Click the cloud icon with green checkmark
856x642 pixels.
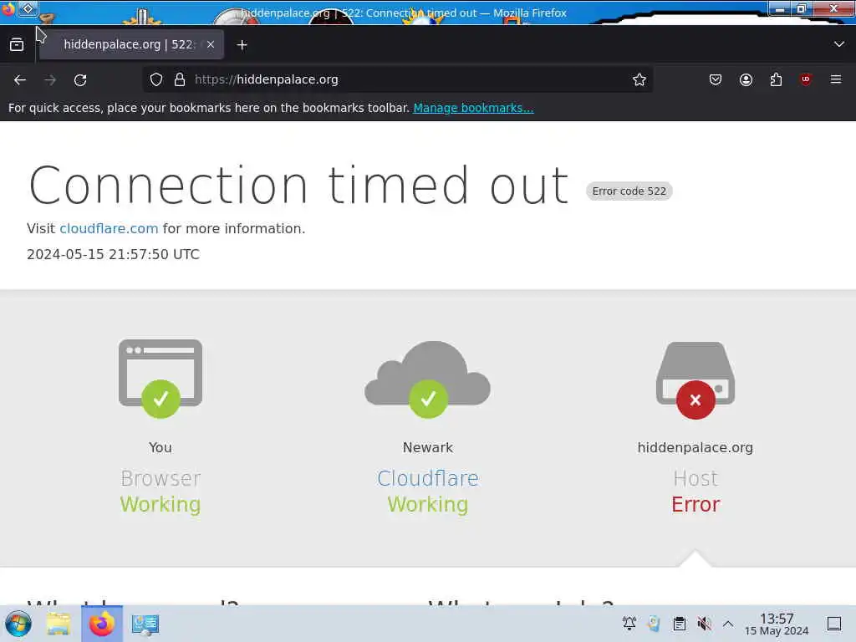tap(427, 380)
